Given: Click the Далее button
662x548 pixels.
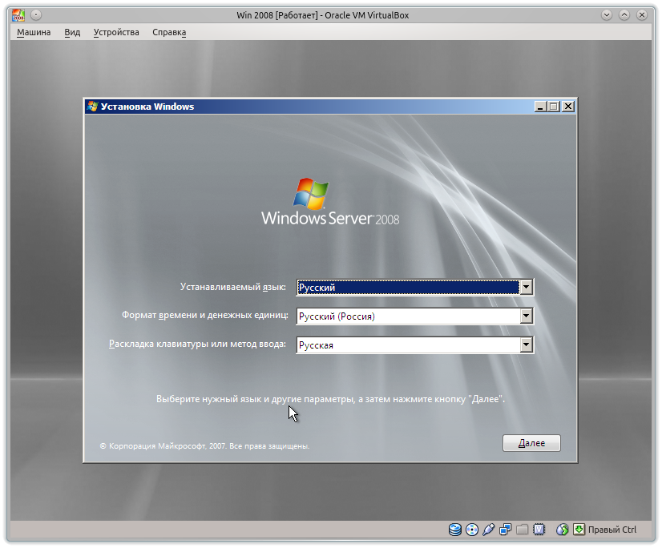Looking at the screenshot, I should pos(531,442).
